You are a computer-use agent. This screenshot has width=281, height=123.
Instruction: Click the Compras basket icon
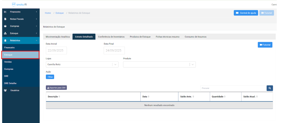[5, 26]
